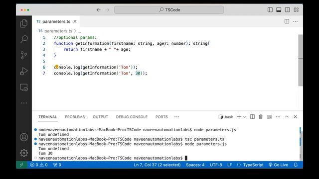Show more panel tabs ellipsis

pos(177,117)
